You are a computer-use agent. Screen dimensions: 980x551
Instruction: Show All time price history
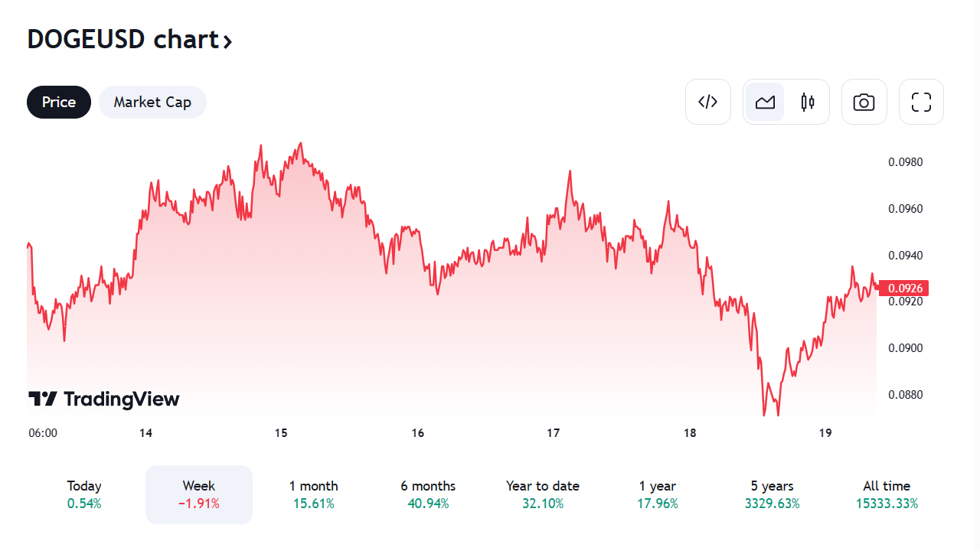(887, 494)
